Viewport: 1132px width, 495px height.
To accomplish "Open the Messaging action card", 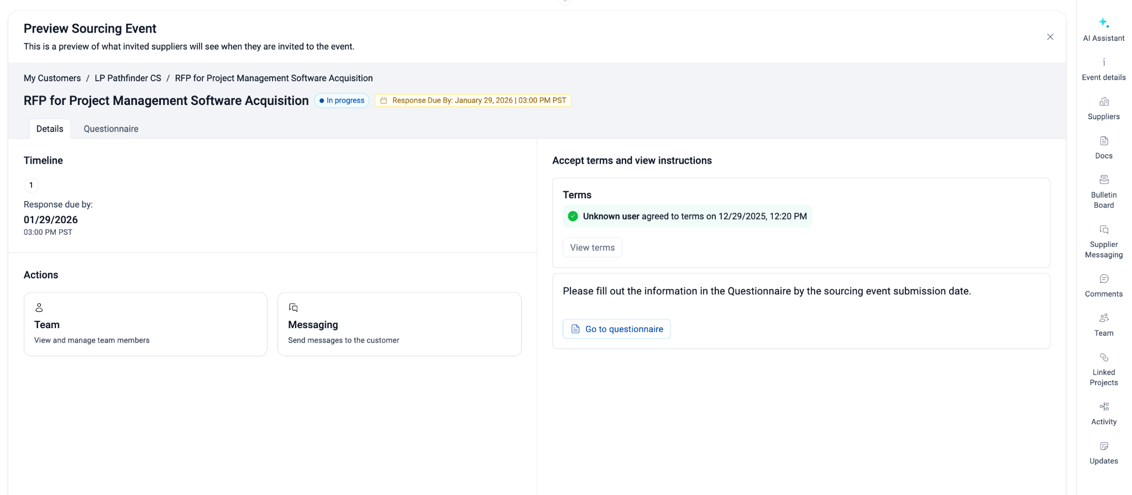I will (x=399, y=324).
